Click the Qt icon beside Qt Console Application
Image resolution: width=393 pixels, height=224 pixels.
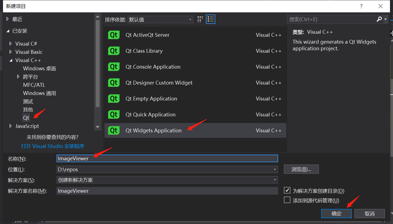coord(114,67)
